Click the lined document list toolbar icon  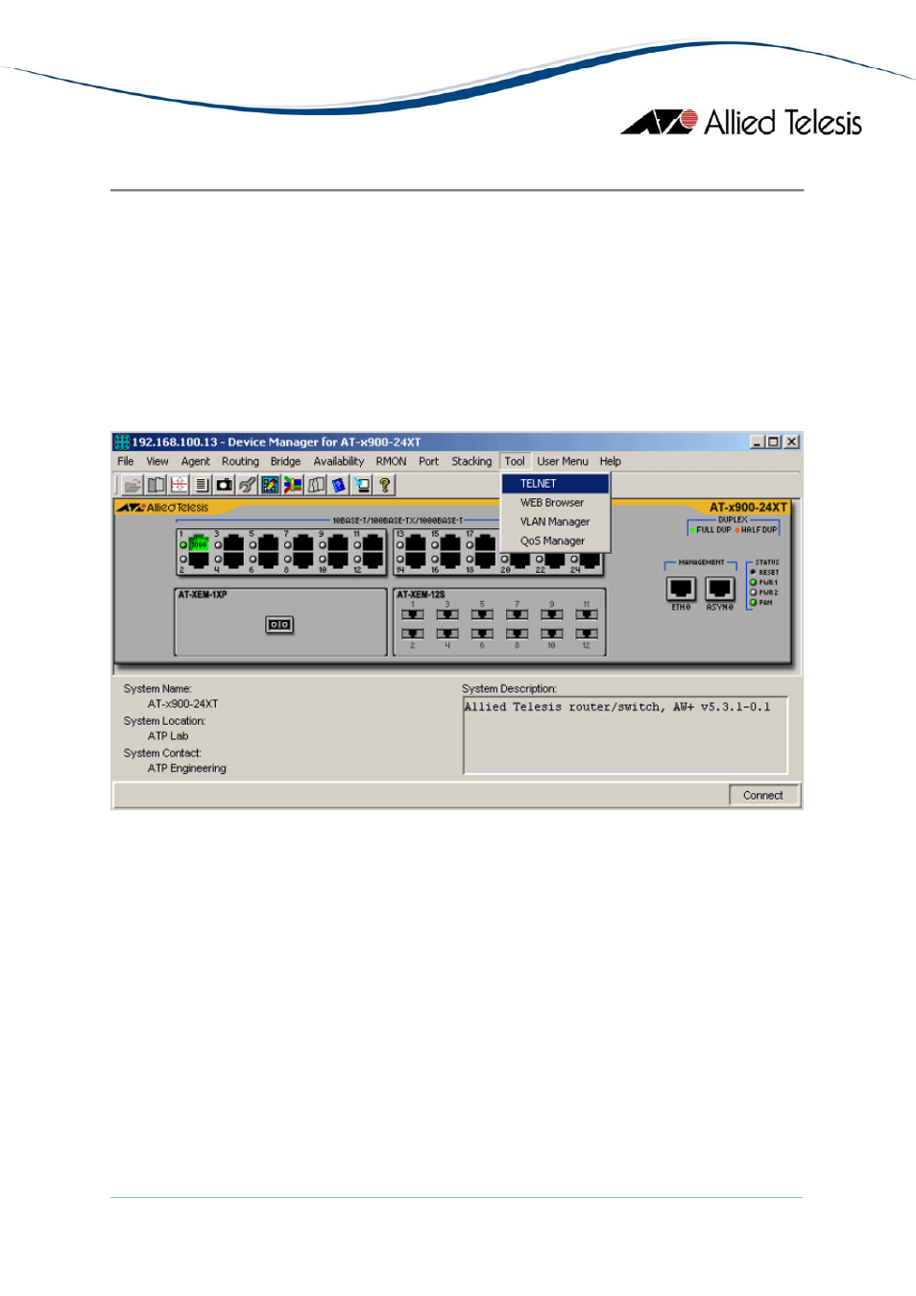(x=202, y=486)
